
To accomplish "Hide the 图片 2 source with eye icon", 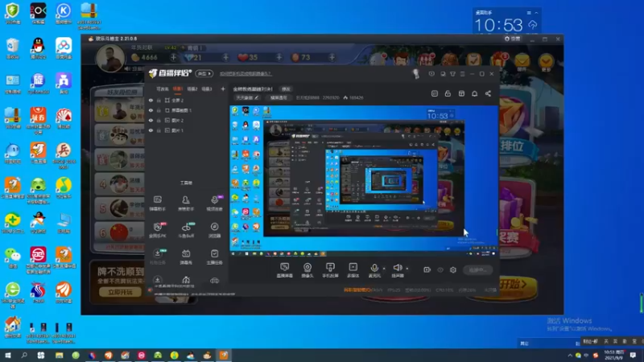I will pos(151,120).
